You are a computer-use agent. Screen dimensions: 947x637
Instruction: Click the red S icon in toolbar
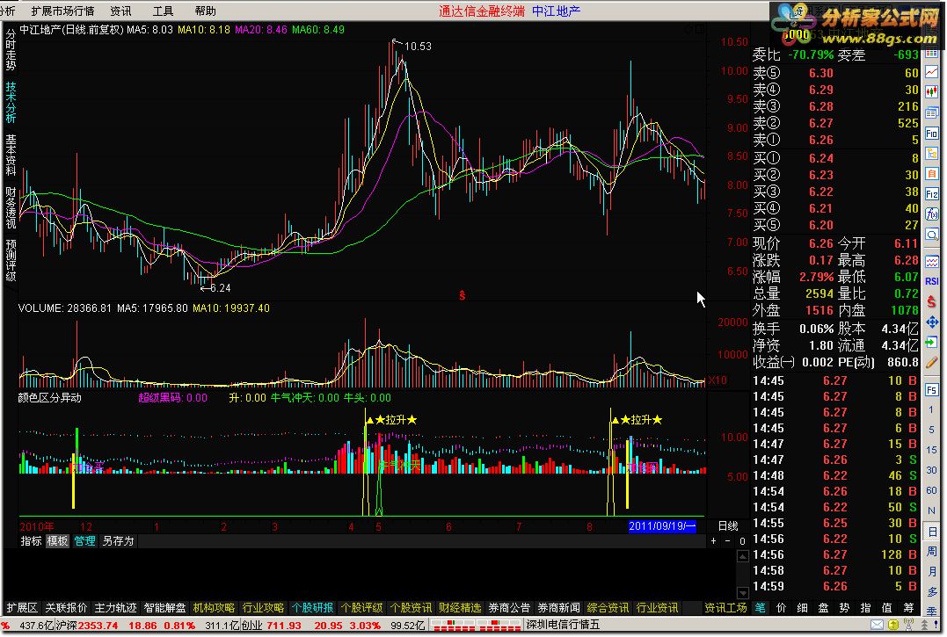pyautogui.click(x=932, y=301)
